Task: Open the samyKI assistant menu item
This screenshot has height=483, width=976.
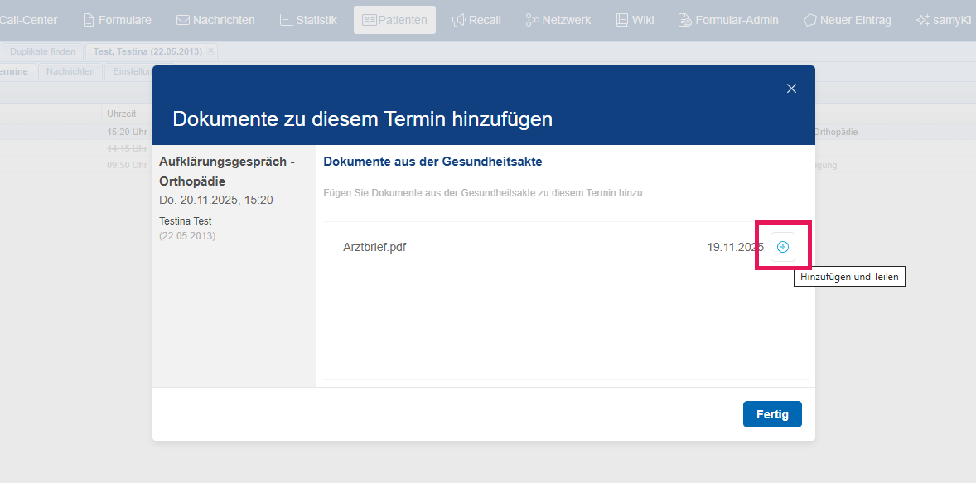Action: click(944, 20)
